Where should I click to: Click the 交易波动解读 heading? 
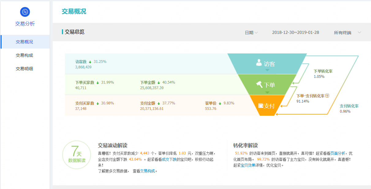point(112,146)
